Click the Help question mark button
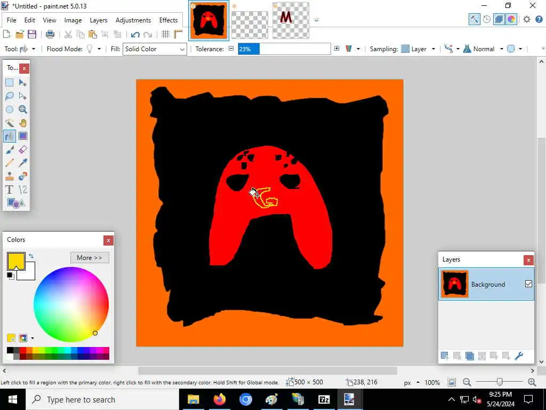546x410 pixels. coord(539,19)
